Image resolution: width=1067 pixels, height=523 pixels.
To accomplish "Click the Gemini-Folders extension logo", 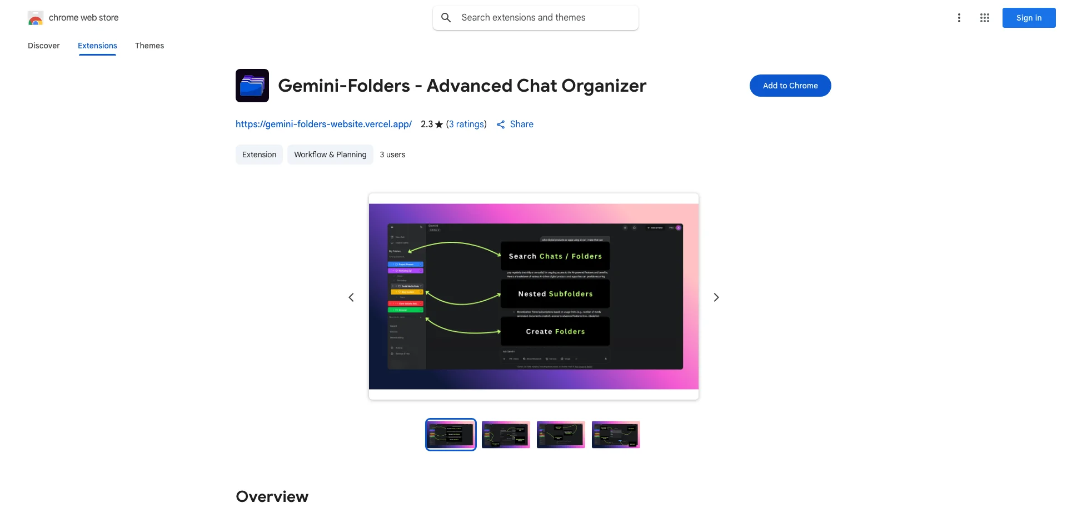I will (252, 85).
